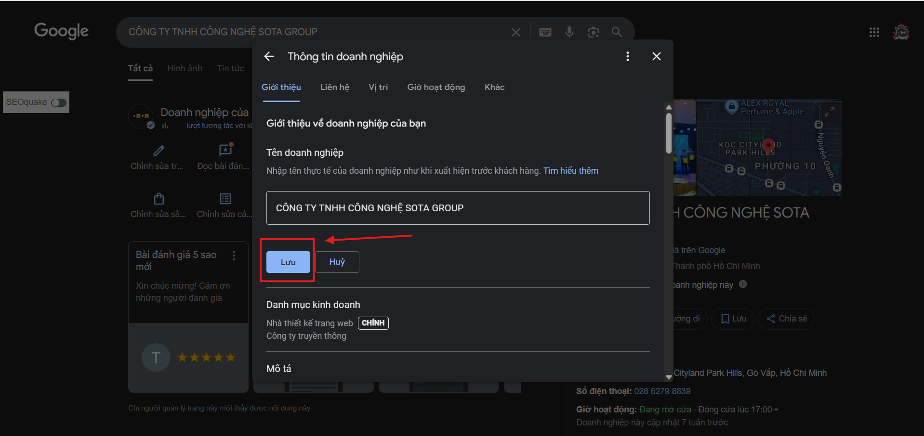Viewport: 924px width, 436px height.
Task: Click the Huỷ cancel button
Action: (337, 262)
